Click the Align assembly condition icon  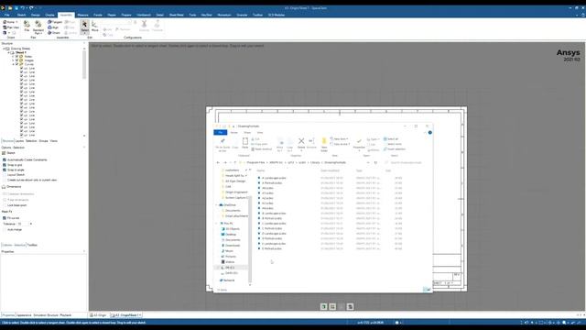click(53, 27)
